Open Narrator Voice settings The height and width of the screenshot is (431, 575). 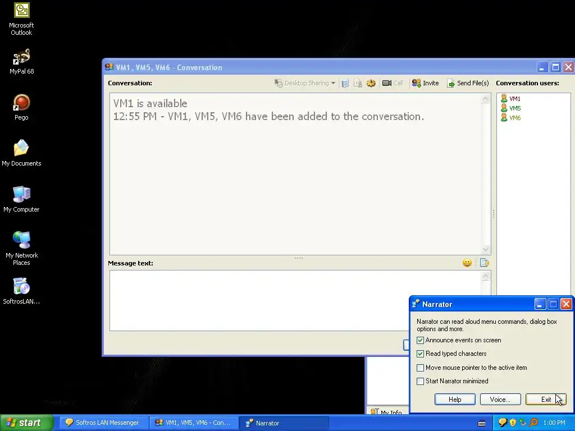click(x=500, y=400)
